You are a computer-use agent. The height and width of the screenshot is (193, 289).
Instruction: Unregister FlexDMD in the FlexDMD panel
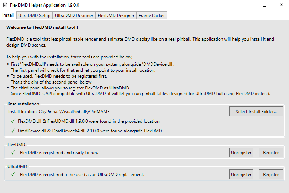(241, 152)
